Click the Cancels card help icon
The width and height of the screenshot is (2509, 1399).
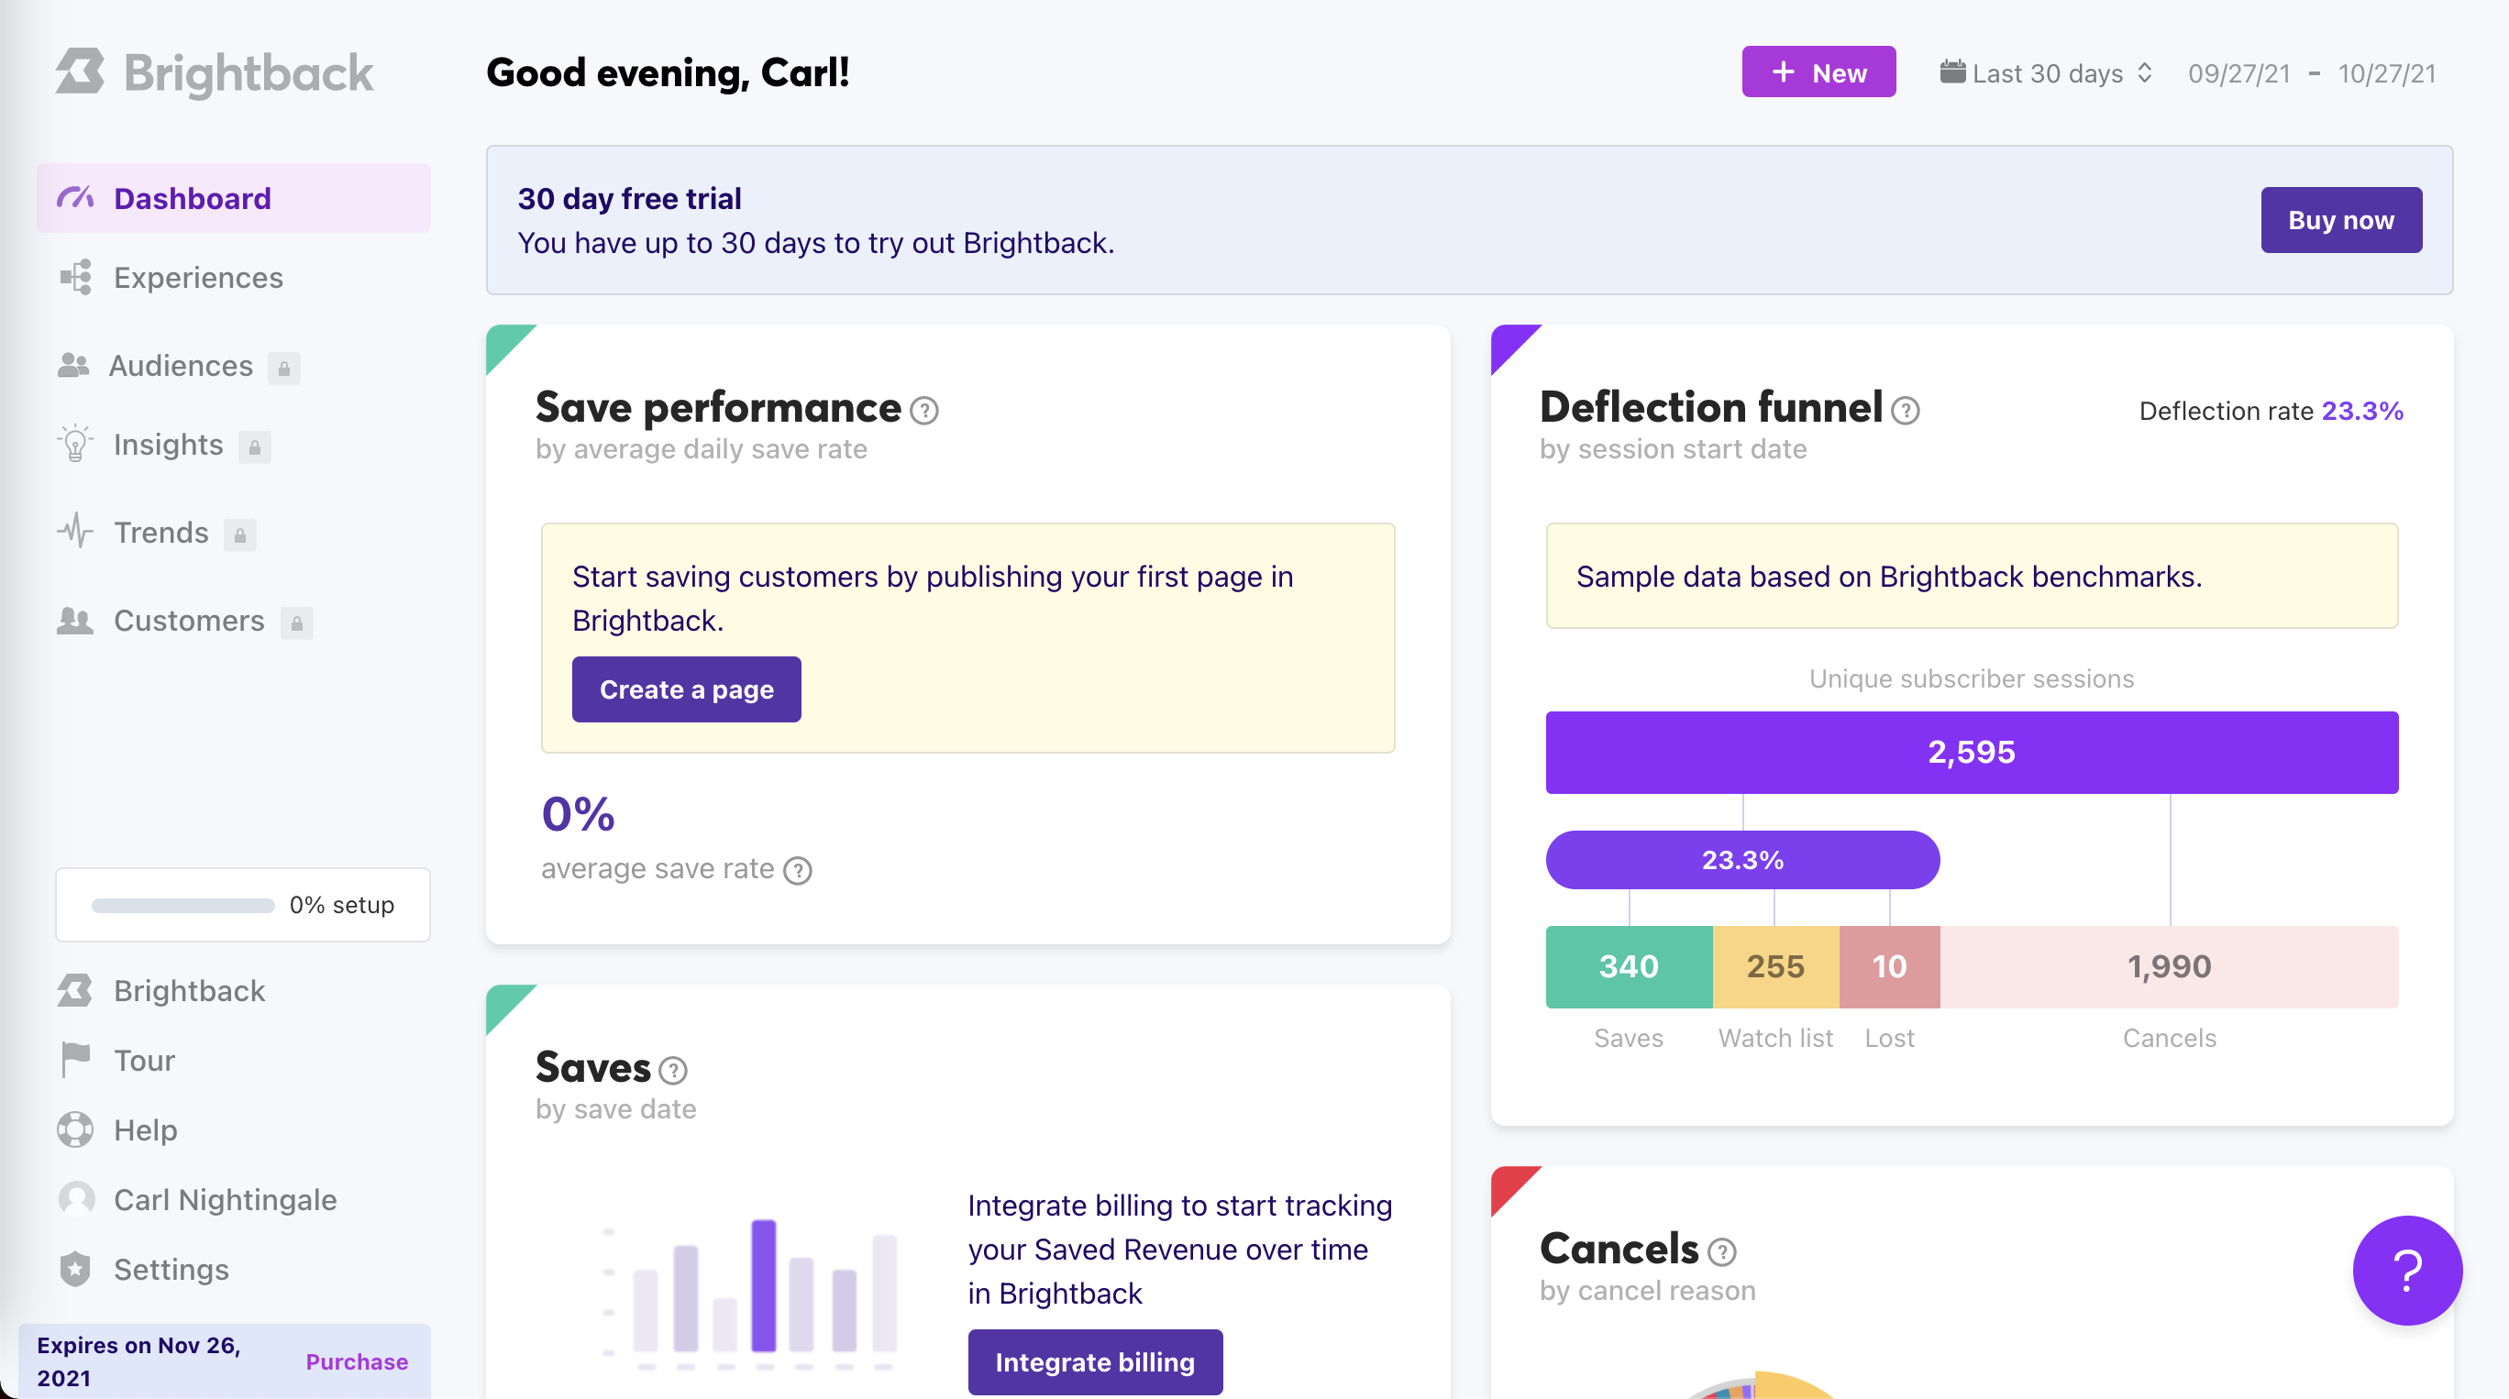pos(1721,1252)
